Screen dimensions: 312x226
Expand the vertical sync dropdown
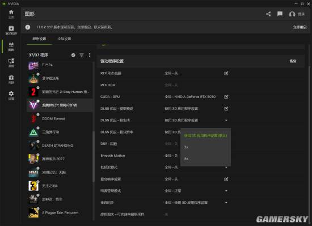pos(226,203)
